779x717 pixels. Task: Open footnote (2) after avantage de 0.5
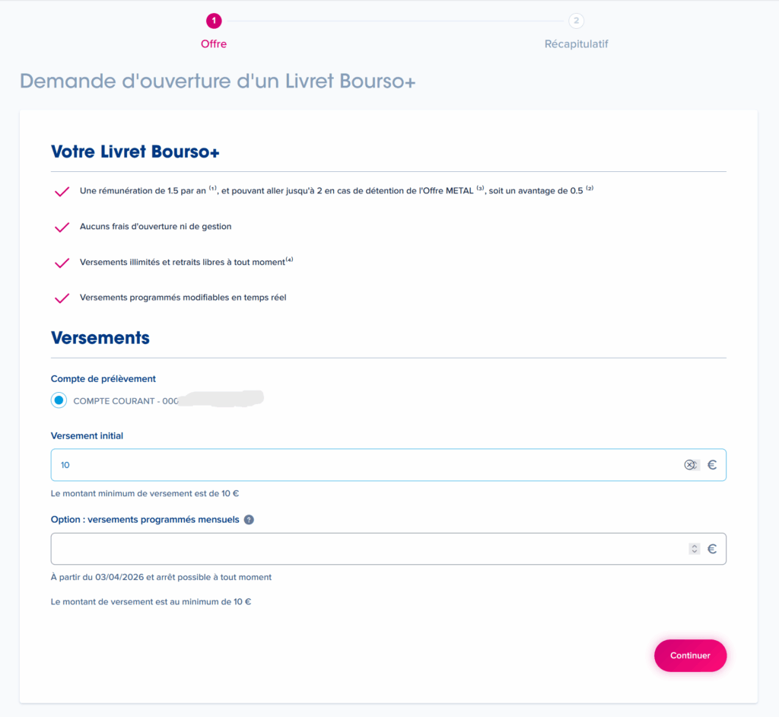(x=589, y=189)
